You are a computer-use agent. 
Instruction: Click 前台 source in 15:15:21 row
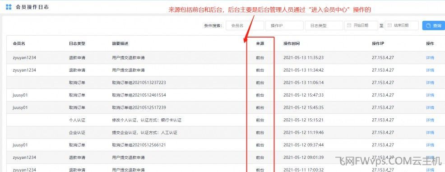click(x=260, y=120)
